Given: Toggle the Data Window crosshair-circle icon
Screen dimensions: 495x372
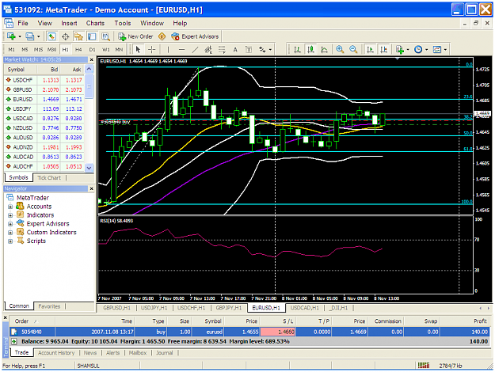Looking at the screenshot, I should (x=65, y=36).
